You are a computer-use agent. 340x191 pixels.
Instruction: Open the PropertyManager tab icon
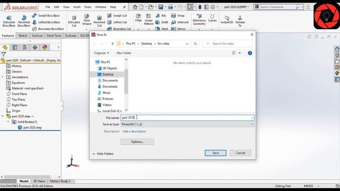coord(15,47)
